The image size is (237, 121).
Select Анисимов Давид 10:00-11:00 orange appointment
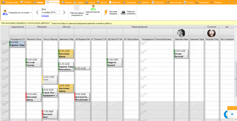pyautogui.click(x=66, y=54)
